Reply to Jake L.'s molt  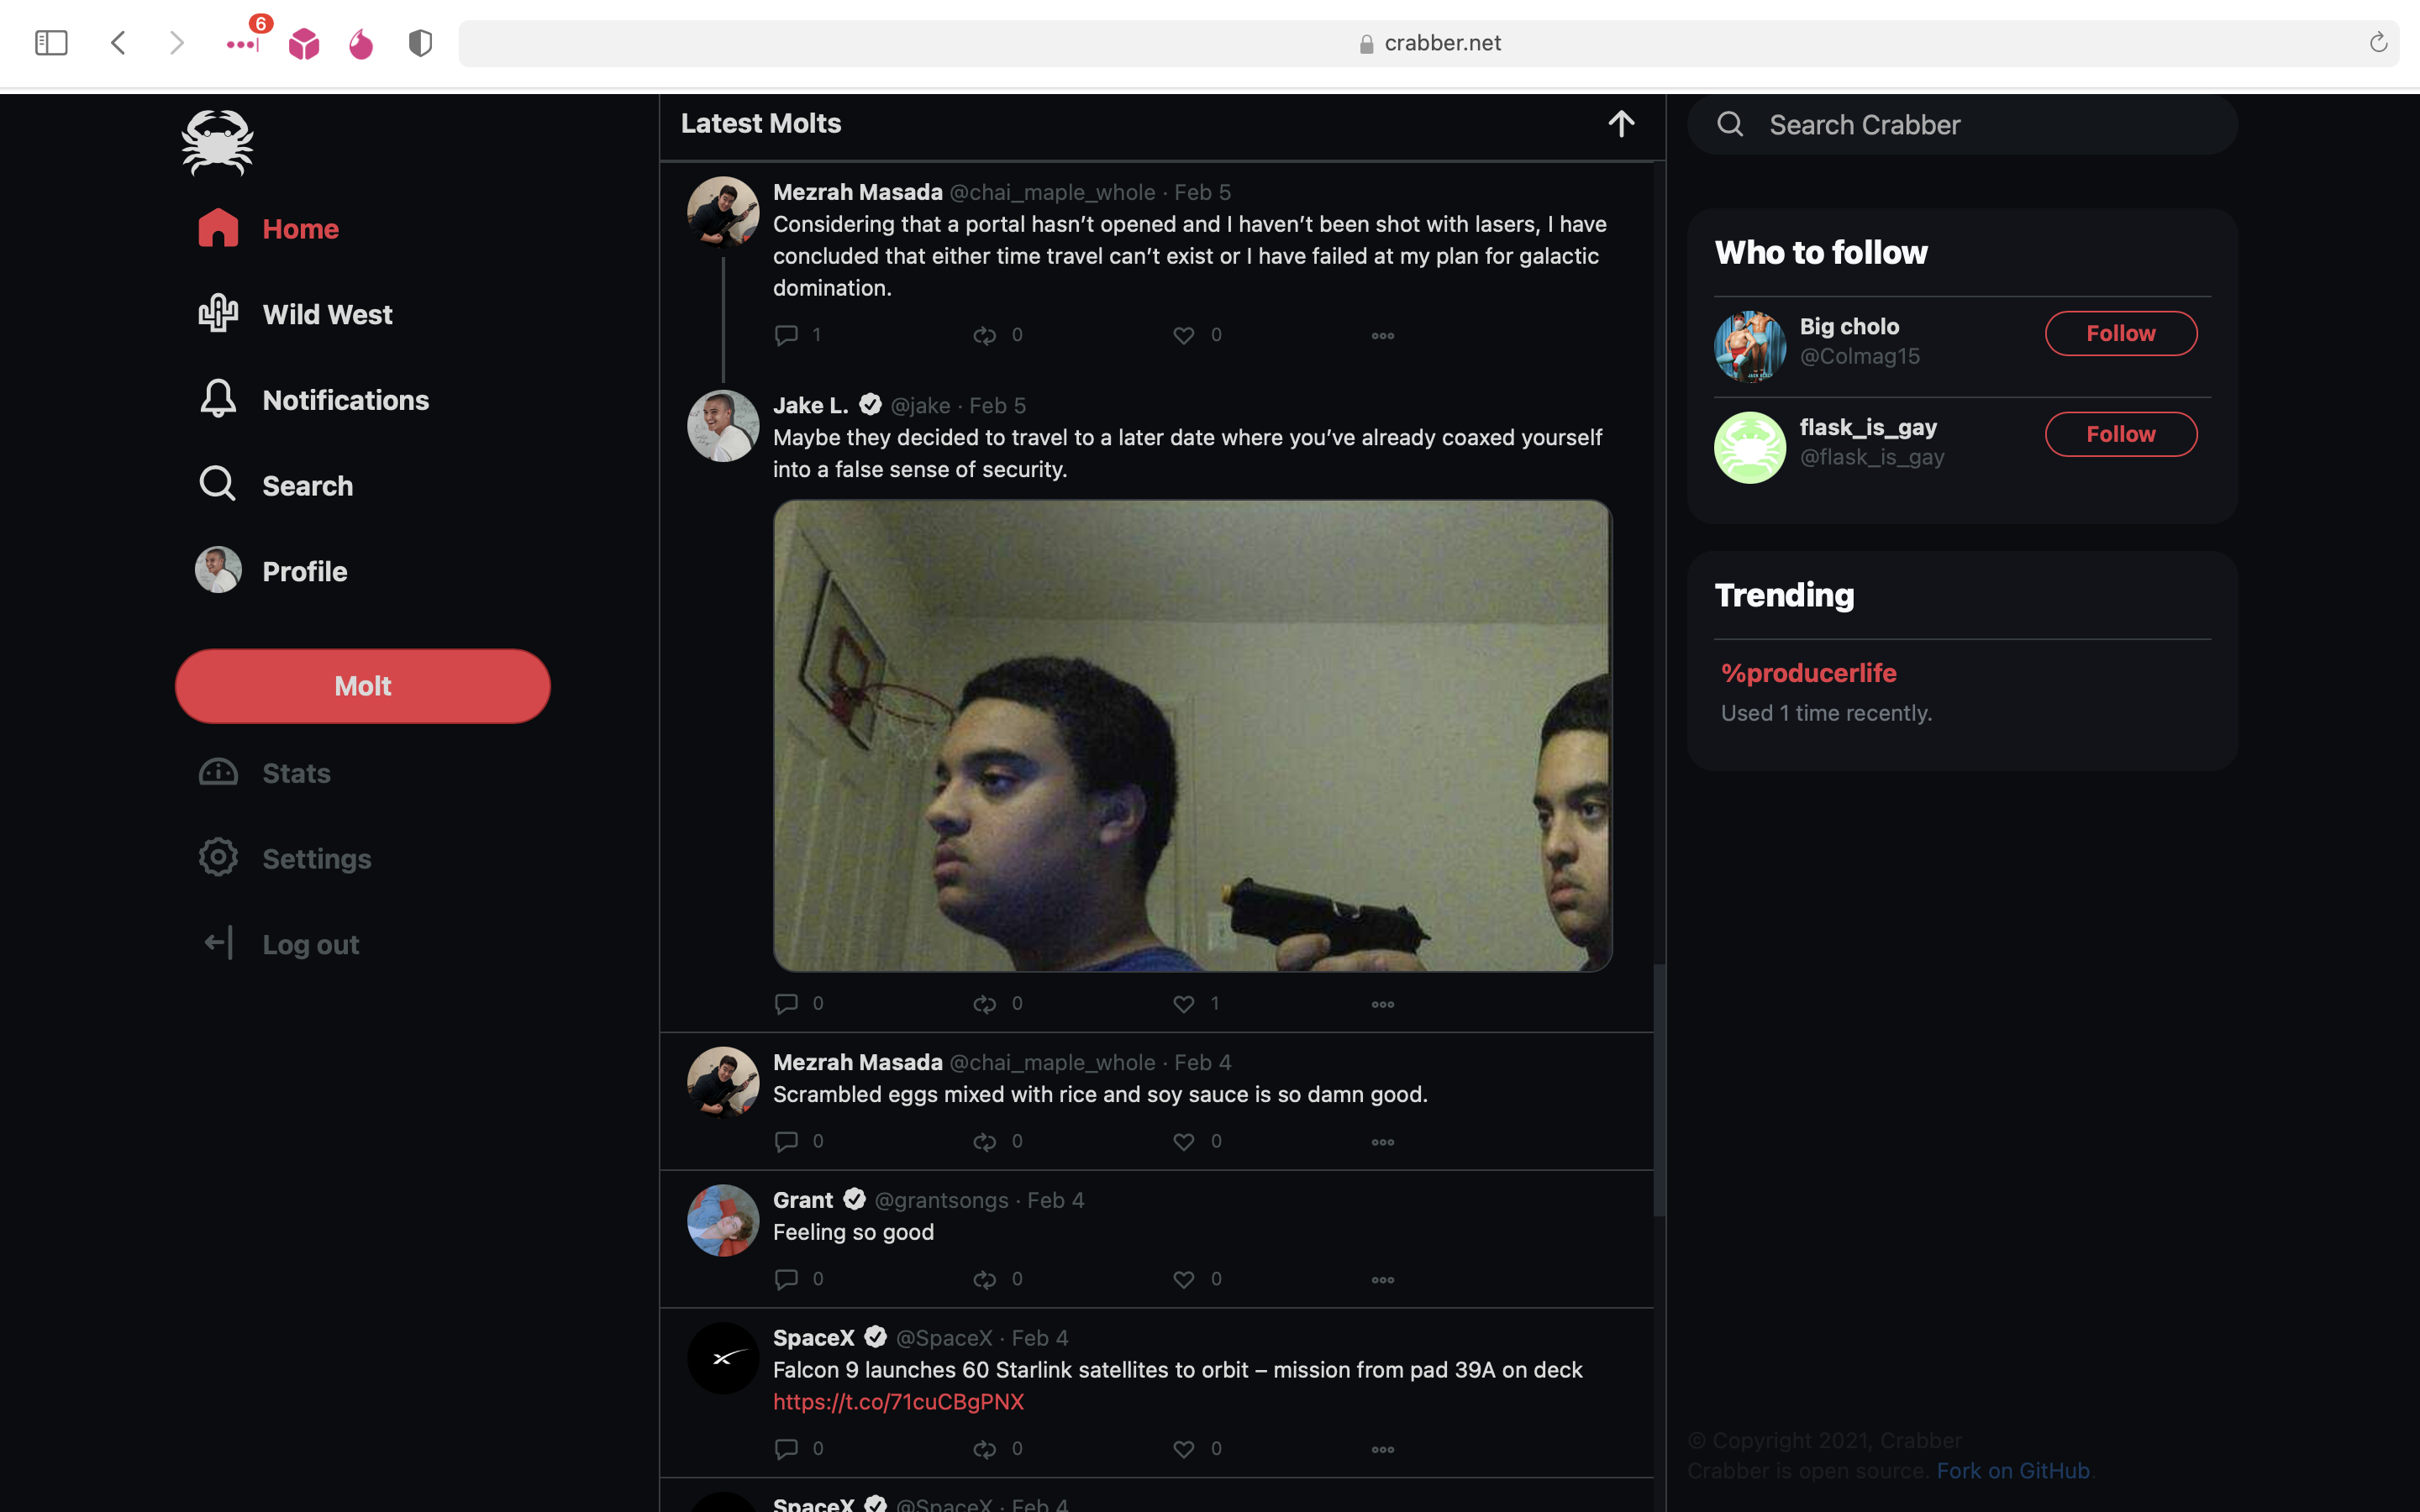(785, 1003)
